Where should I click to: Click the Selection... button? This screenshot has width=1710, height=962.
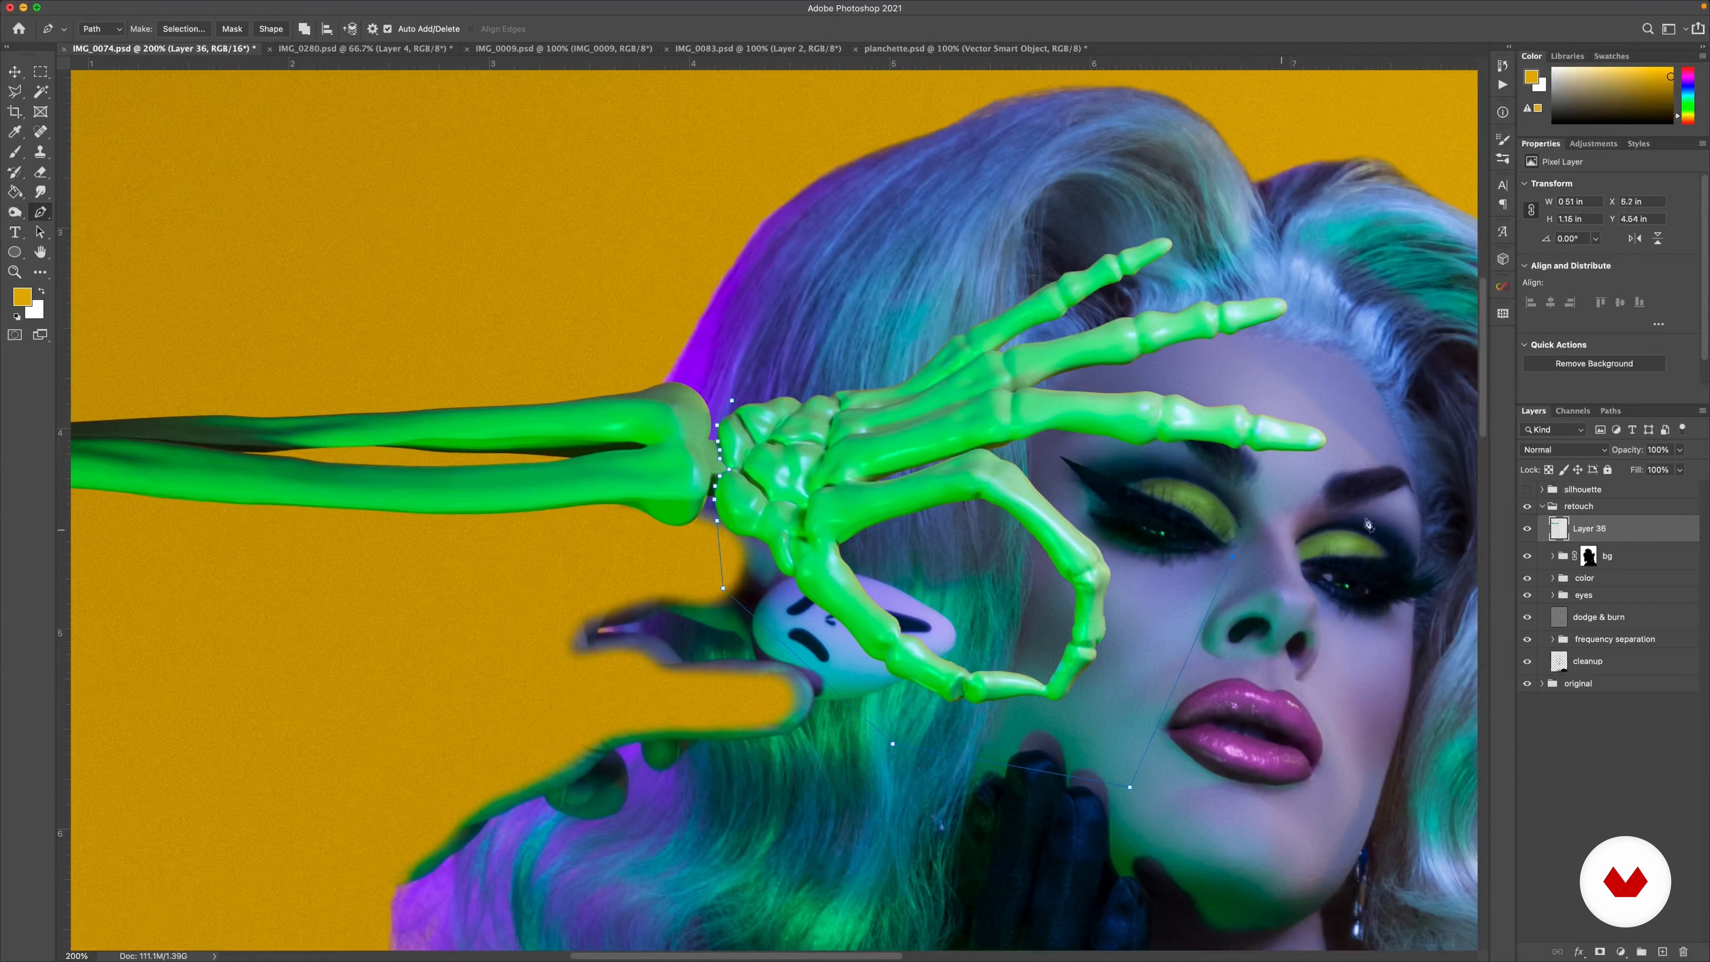tap(184, 29)
